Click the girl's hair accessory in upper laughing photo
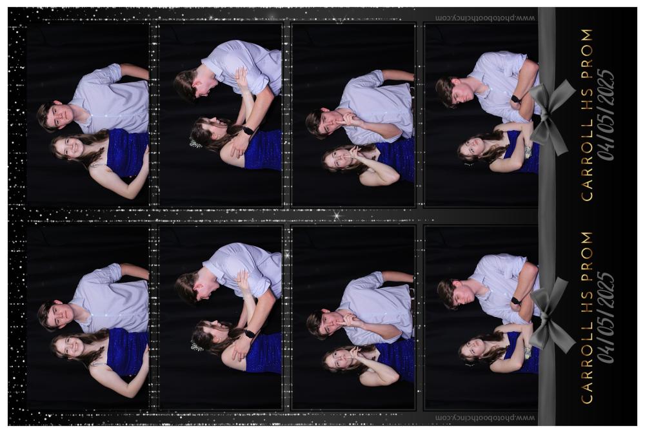645x433 pixels. point(193,144)
